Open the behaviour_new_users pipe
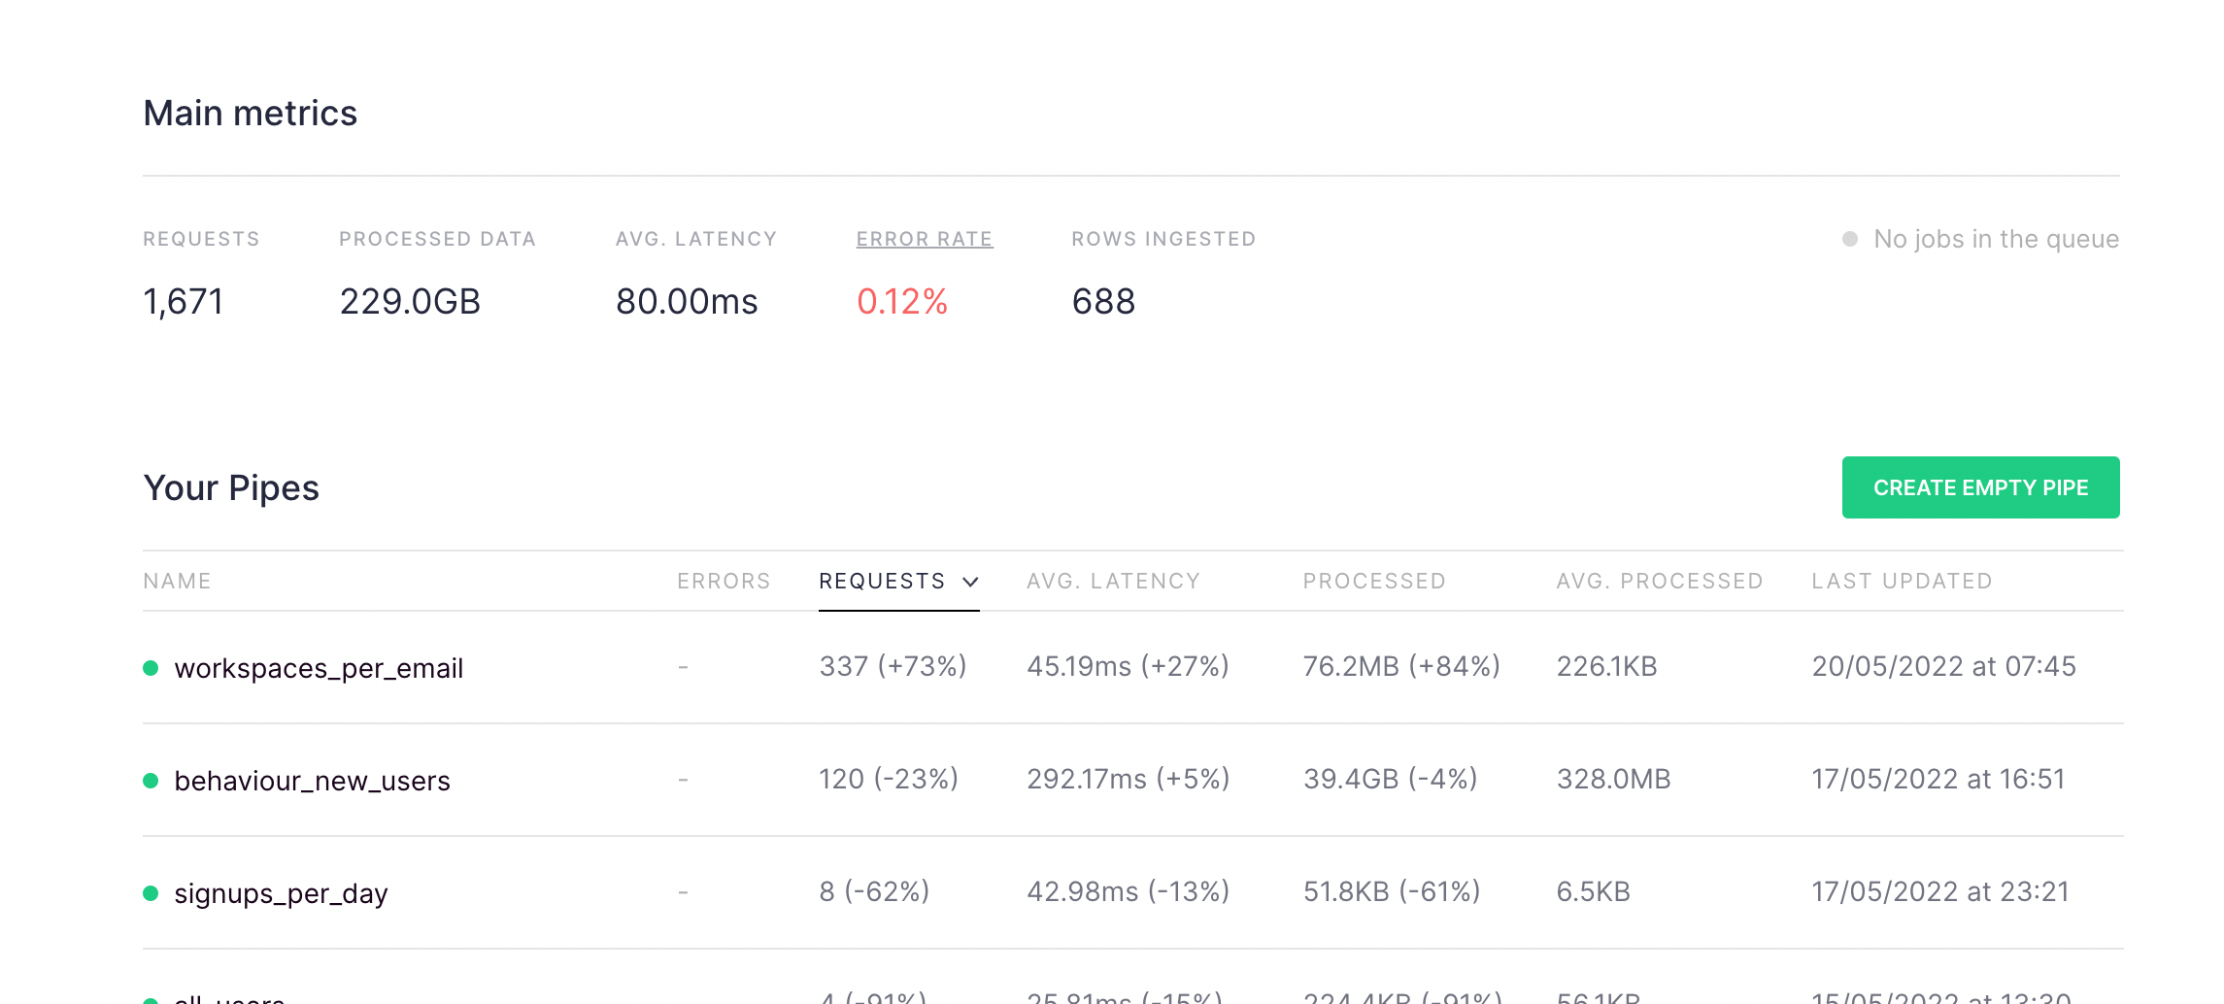 [x=312, y=781]
